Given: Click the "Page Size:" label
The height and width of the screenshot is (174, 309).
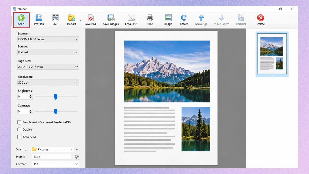Looking at the screenshot, I should point(24,61).
